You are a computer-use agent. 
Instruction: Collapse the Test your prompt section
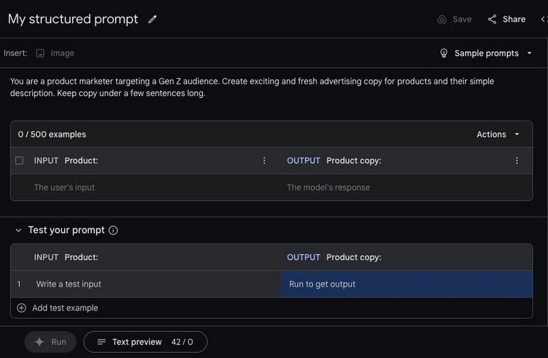(x=18, y=230)
